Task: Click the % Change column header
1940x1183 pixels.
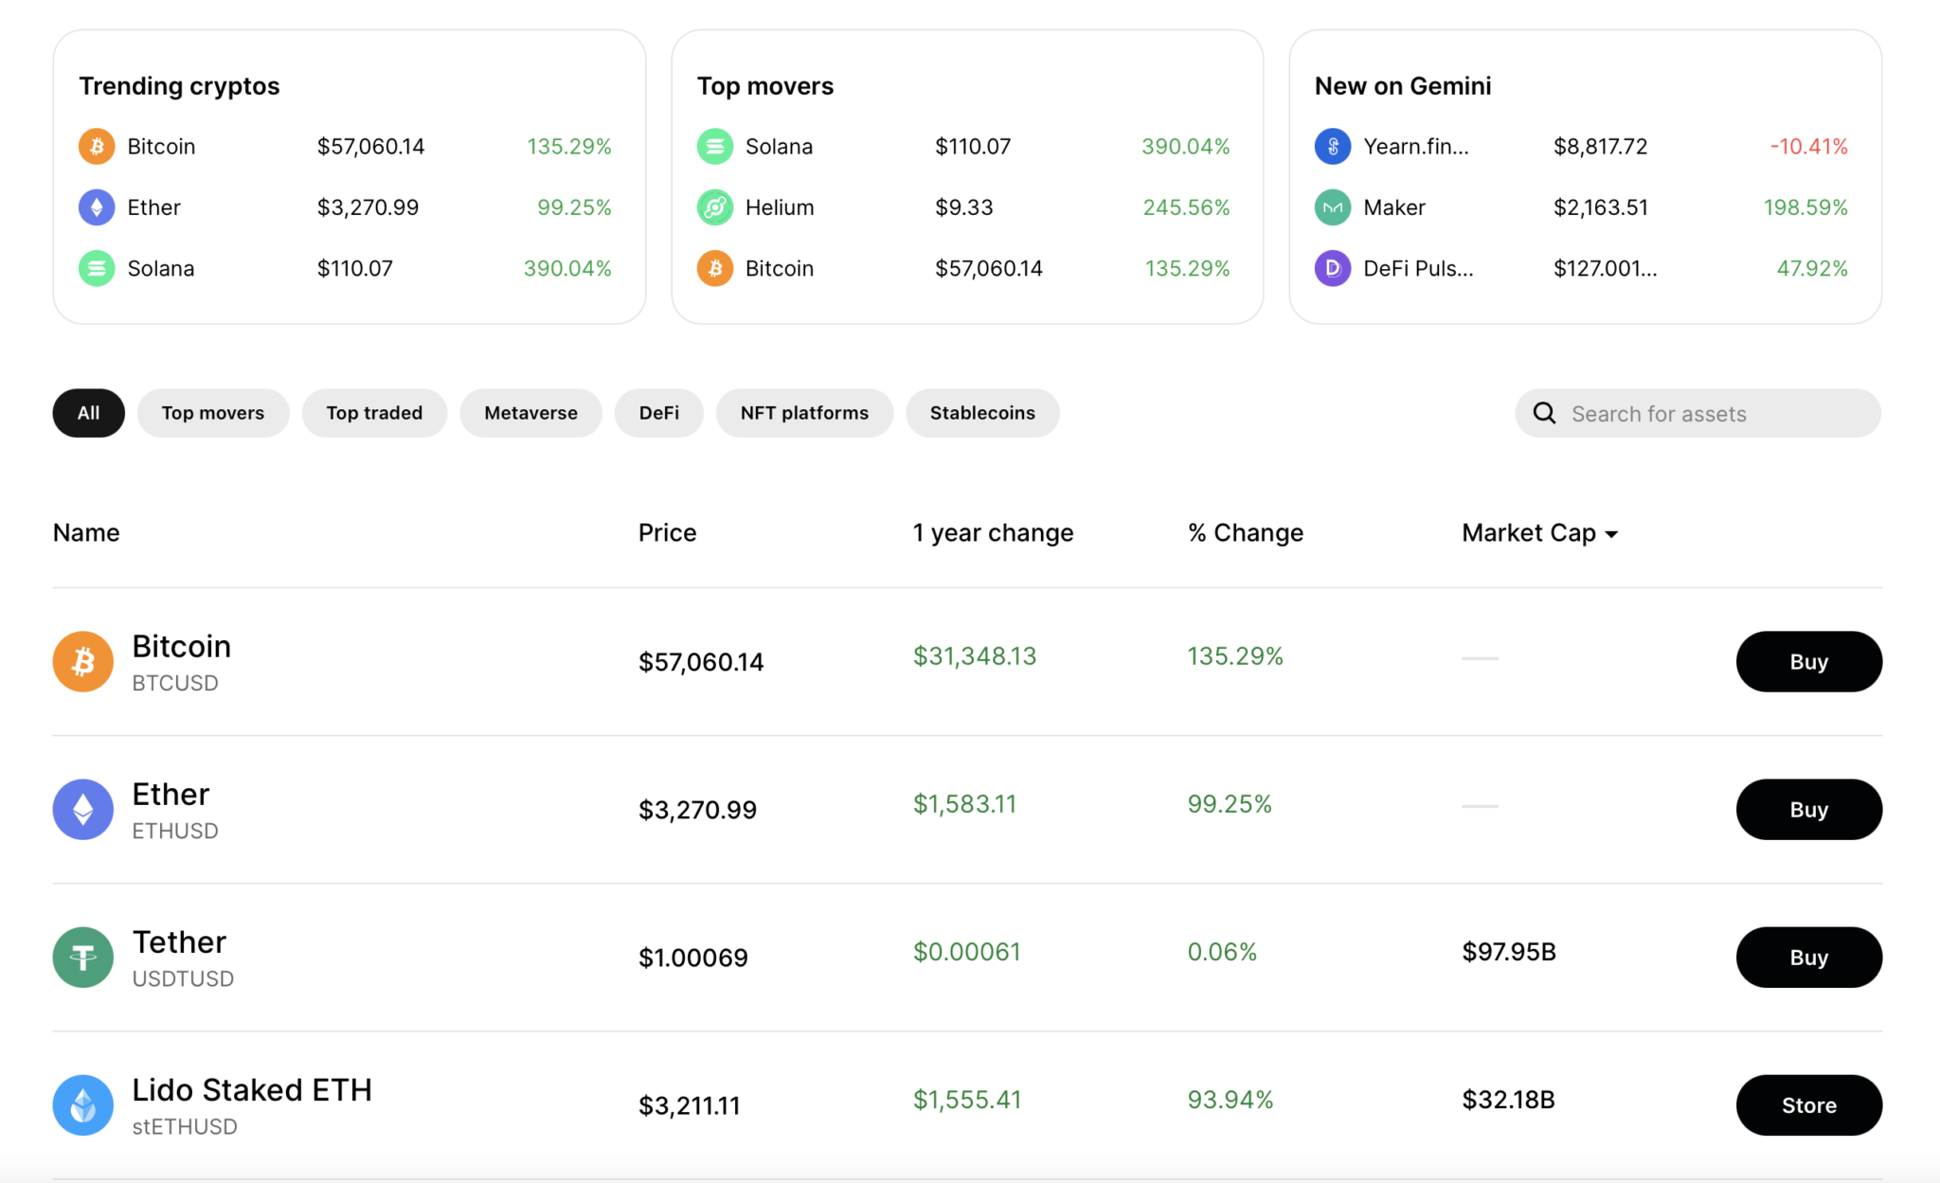Action: coord(1246,533)
